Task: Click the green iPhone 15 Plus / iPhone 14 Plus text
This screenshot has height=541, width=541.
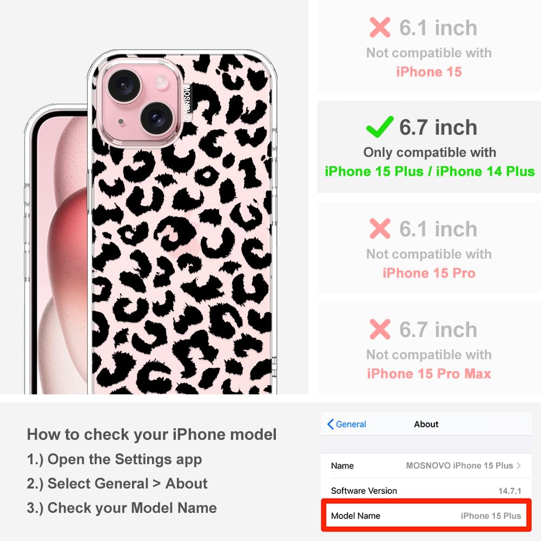Action: pos(430,171)
